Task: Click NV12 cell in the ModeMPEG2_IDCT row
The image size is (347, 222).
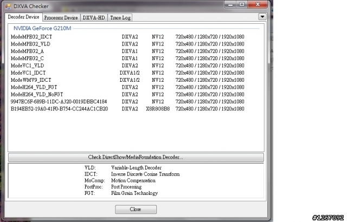Action: (x=158, y=37)
